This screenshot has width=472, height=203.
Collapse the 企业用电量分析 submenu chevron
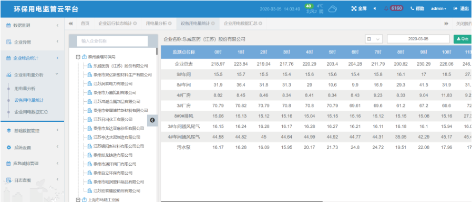point(57,74)
